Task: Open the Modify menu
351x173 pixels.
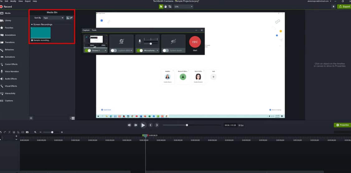Action: click(13, 1)
